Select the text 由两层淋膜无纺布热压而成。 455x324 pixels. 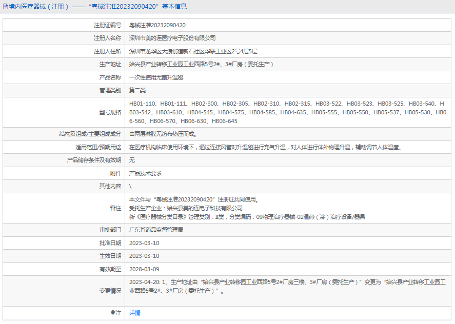tap(163, 134)
